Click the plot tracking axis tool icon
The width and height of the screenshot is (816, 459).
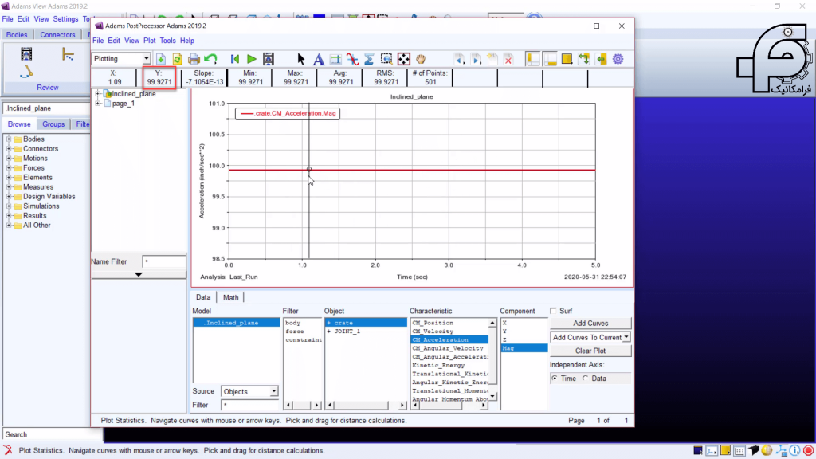335,59
